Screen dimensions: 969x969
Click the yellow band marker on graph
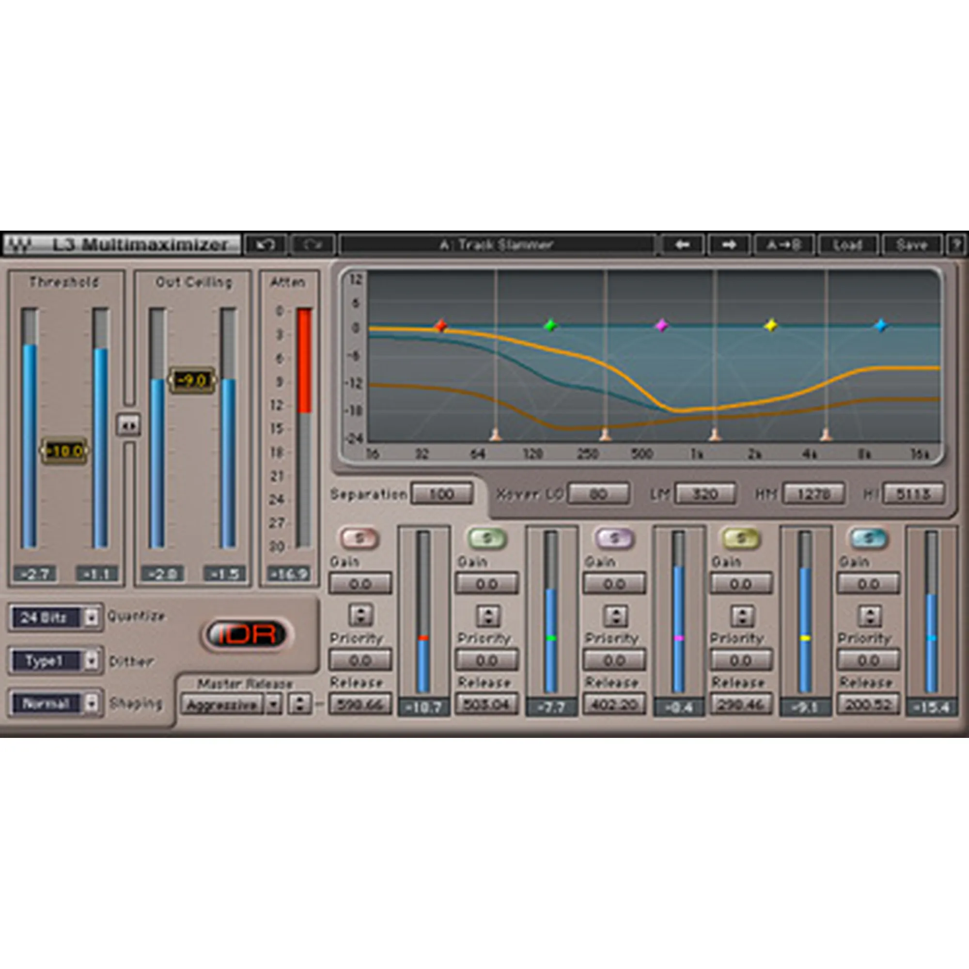coord(771,326)
